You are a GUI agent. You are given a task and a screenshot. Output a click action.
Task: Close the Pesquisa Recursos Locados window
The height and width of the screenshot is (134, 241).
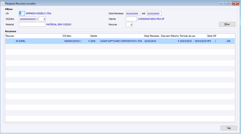pyautogui.click(x=236, y=3)
